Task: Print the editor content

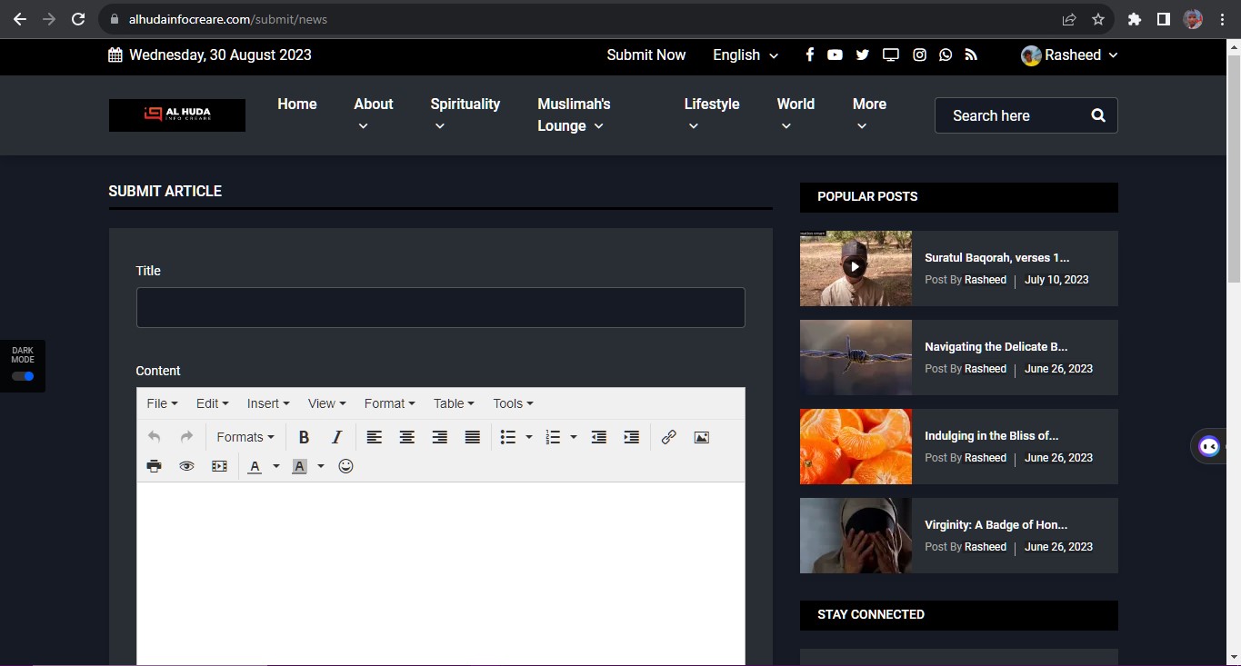Action: [x=154, y=466]
